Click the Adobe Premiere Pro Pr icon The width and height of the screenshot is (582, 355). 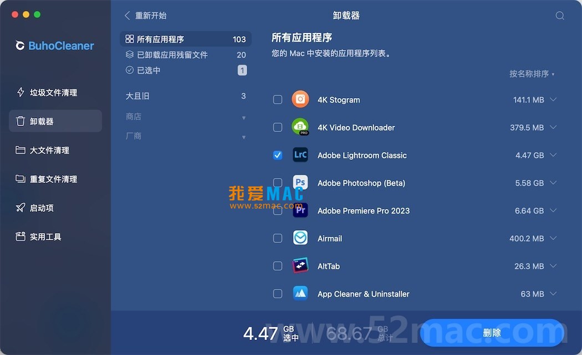click(x=300, y=210)
